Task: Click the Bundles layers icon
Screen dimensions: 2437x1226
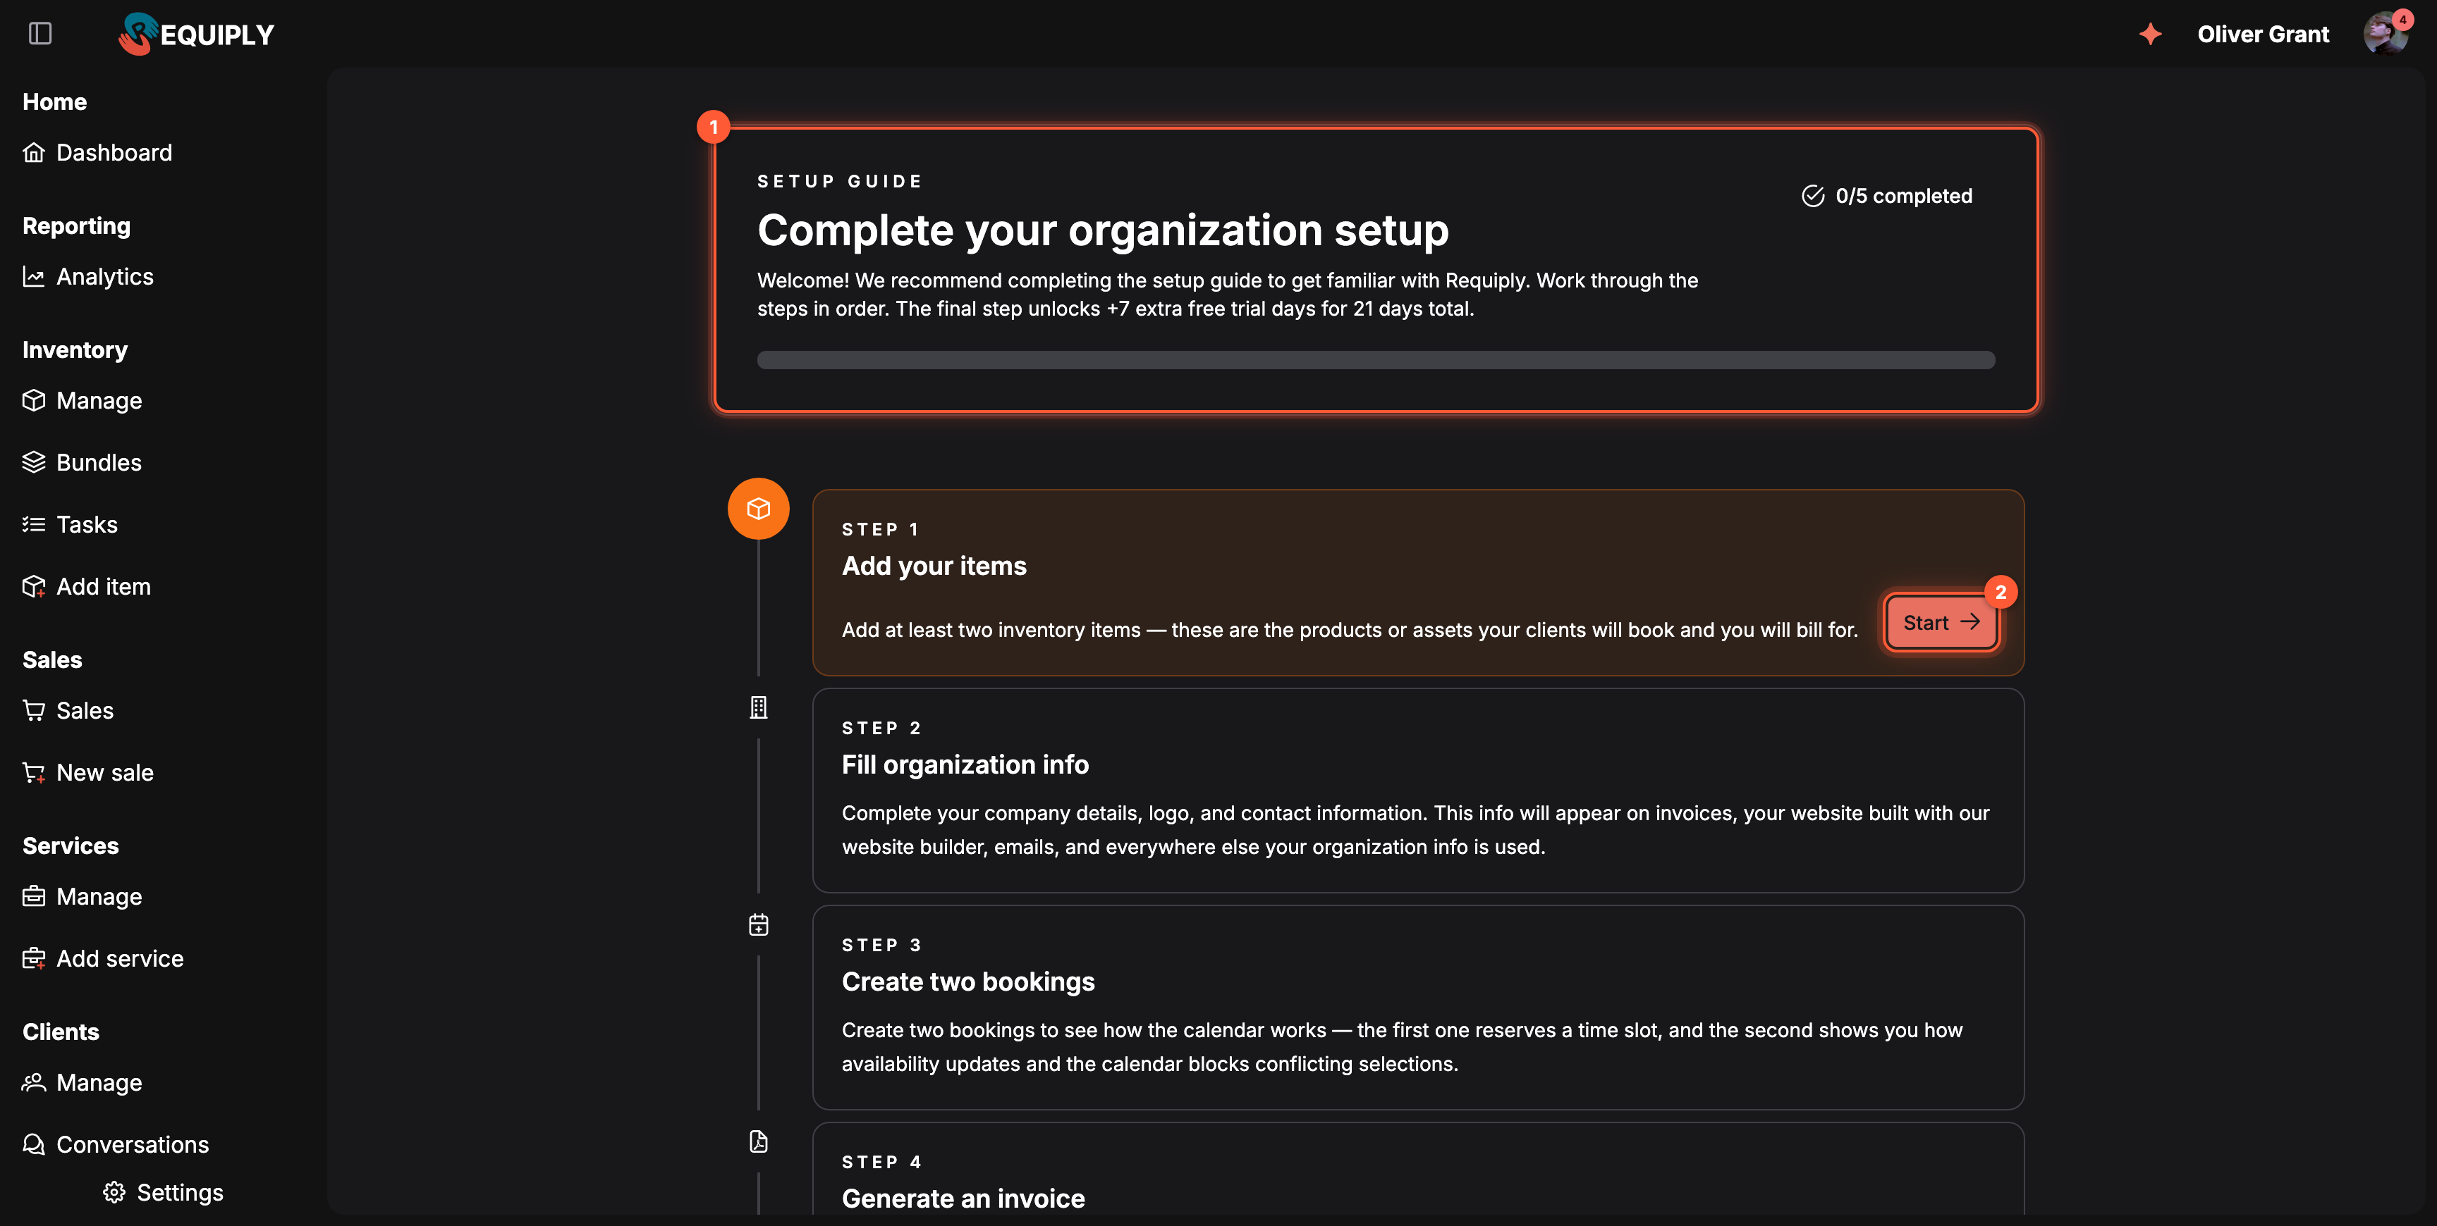Action: tap(34, 462)
